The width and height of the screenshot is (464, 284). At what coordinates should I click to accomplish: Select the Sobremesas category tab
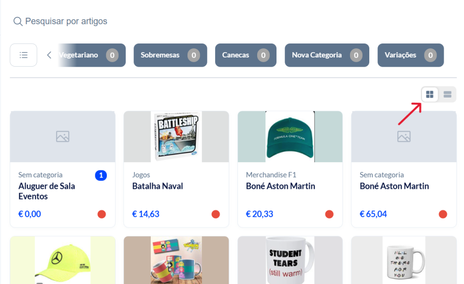[x=170, y=55]
